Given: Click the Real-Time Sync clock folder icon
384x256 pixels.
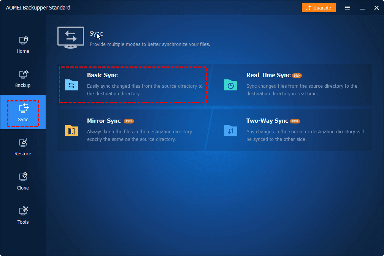Looking at the screenshot, I should pyautogui.click(x=231, y=85).
